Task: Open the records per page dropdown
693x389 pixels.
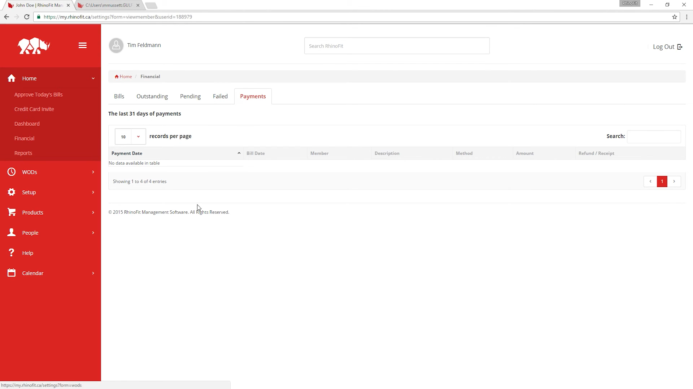Action: point(130,137)
